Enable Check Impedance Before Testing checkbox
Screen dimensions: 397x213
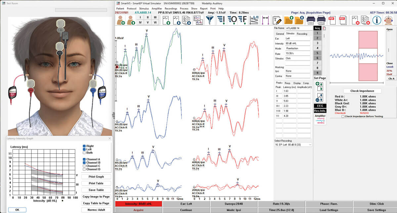point(343,116)
